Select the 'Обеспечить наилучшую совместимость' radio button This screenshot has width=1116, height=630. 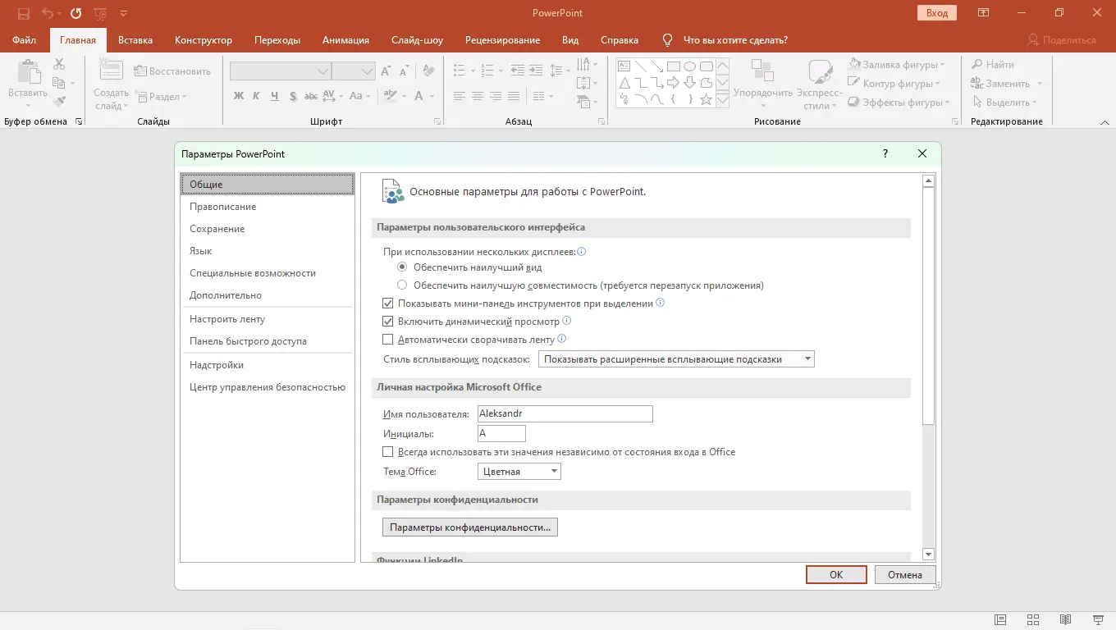click(x=402, y=285)
